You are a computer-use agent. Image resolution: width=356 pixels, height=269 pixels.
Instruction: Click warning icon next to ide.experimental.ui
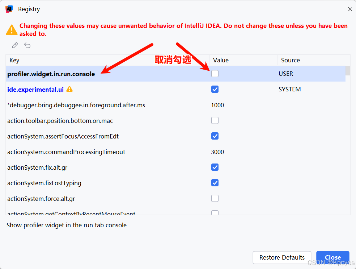point(69,89)
